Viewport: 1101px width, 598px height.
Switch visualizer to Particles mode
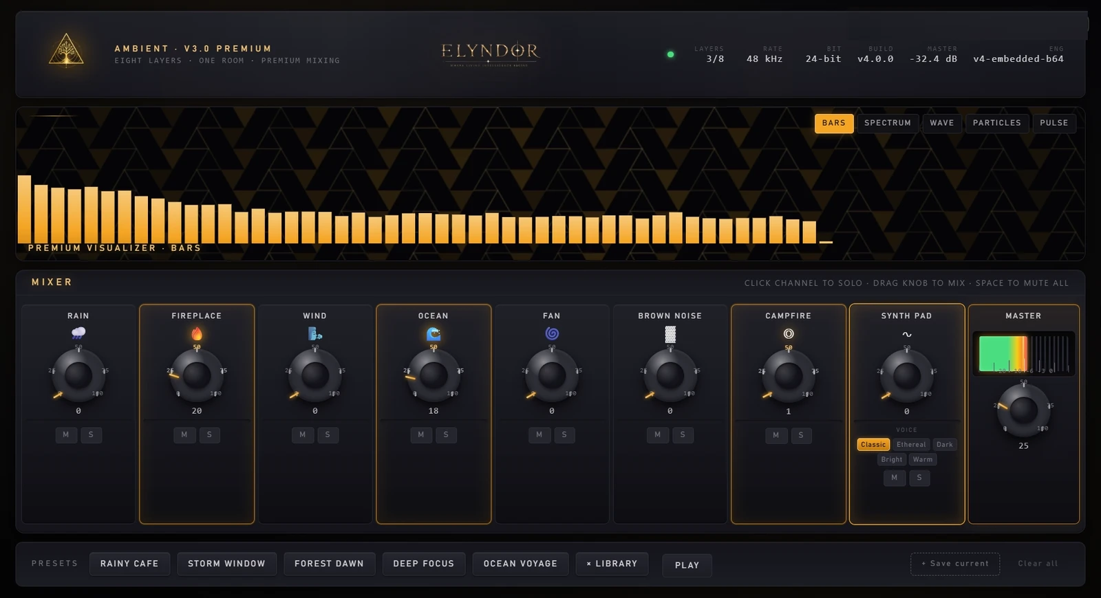pyautogui.click(x=997, y=123)
